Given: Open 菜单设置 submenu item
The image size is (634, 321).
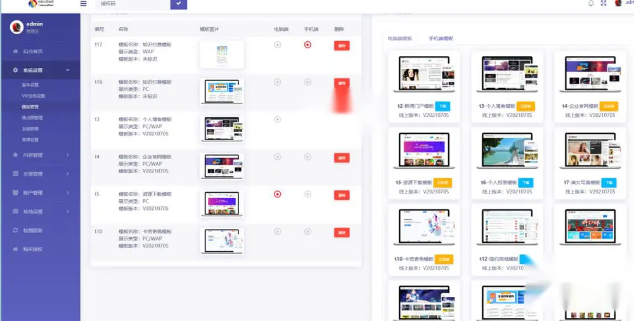Looking at the screenshot, I should point(30,140).
